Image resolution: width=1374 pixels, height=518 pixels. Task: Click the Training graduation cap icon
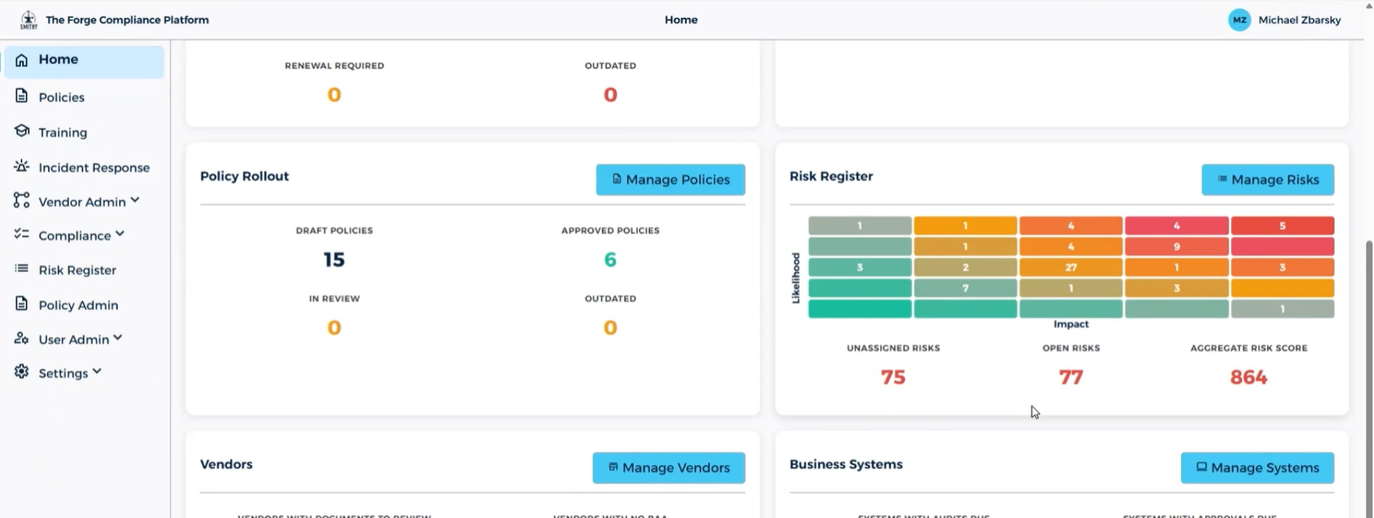click(x=22, y=131)
